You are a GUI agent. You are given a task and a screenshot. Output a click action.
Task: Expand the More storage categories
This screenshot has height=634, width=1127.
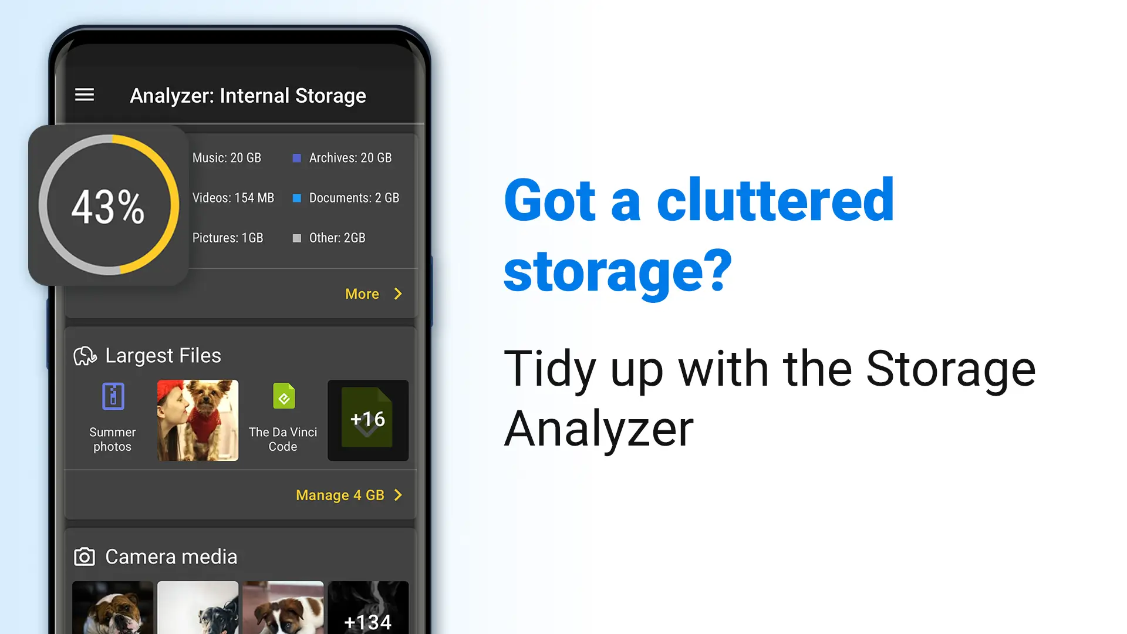click(x=374, y=294)
